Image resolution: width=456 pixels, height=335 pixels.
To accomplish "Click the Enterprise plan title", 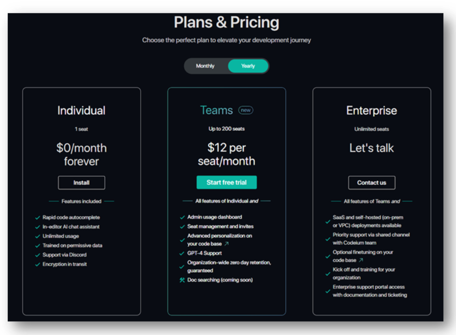I will point(372,110).
